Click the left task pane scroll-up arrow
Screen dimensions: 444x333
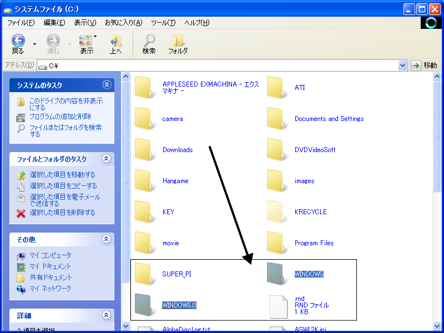[125, 77]
